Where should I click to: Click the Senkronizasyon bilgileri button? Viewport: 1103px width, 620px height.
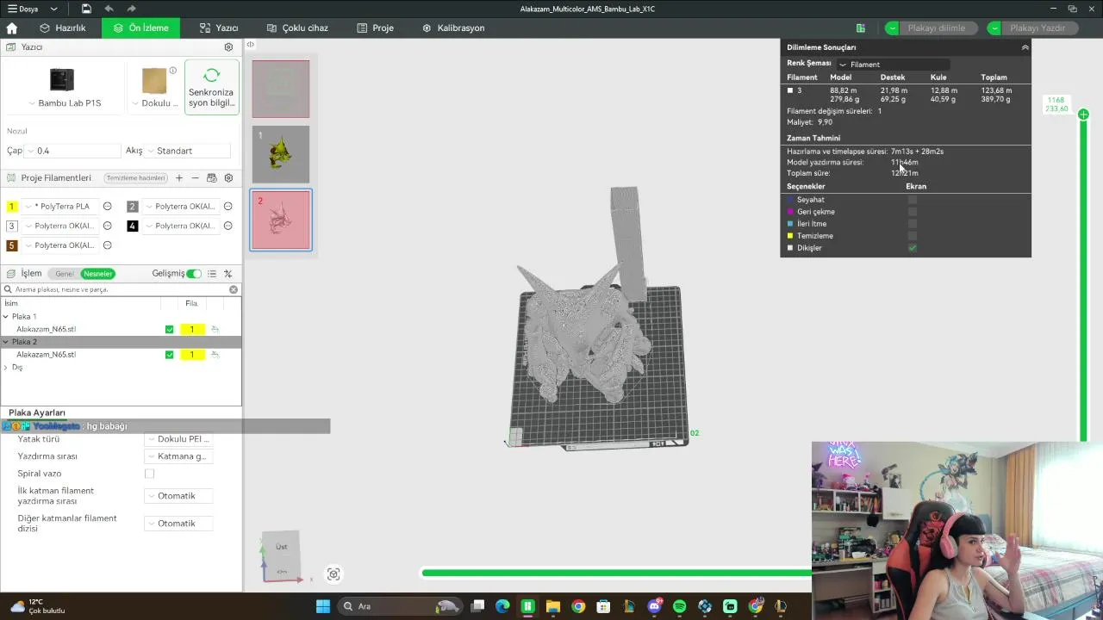[212, 85]
